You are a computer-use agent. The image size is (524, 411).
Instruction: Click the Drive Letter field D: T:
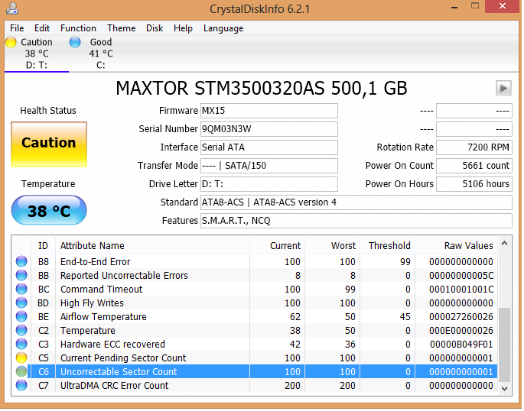[x=269, y=184]
